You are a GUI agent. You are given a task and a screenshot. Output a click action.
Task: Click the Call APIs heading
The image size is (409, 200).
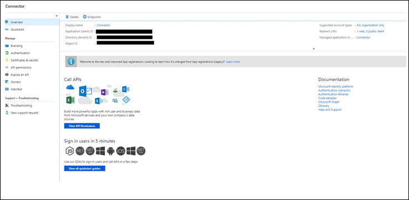coord(73,79)
